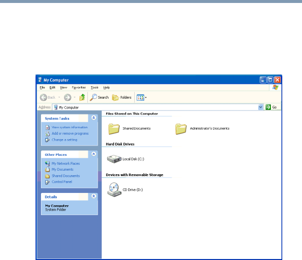The image size is (302, 260).
Task: Minimize the My Computer window
Action: click(x=263, y=80)
